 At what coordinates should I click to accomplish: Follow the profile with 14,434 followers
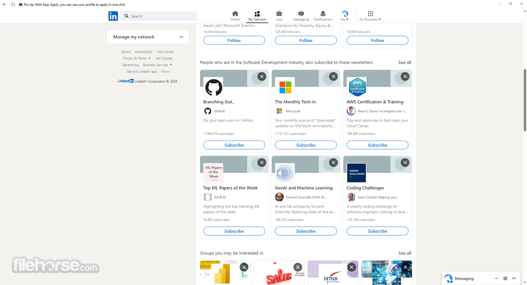[234, 40]
